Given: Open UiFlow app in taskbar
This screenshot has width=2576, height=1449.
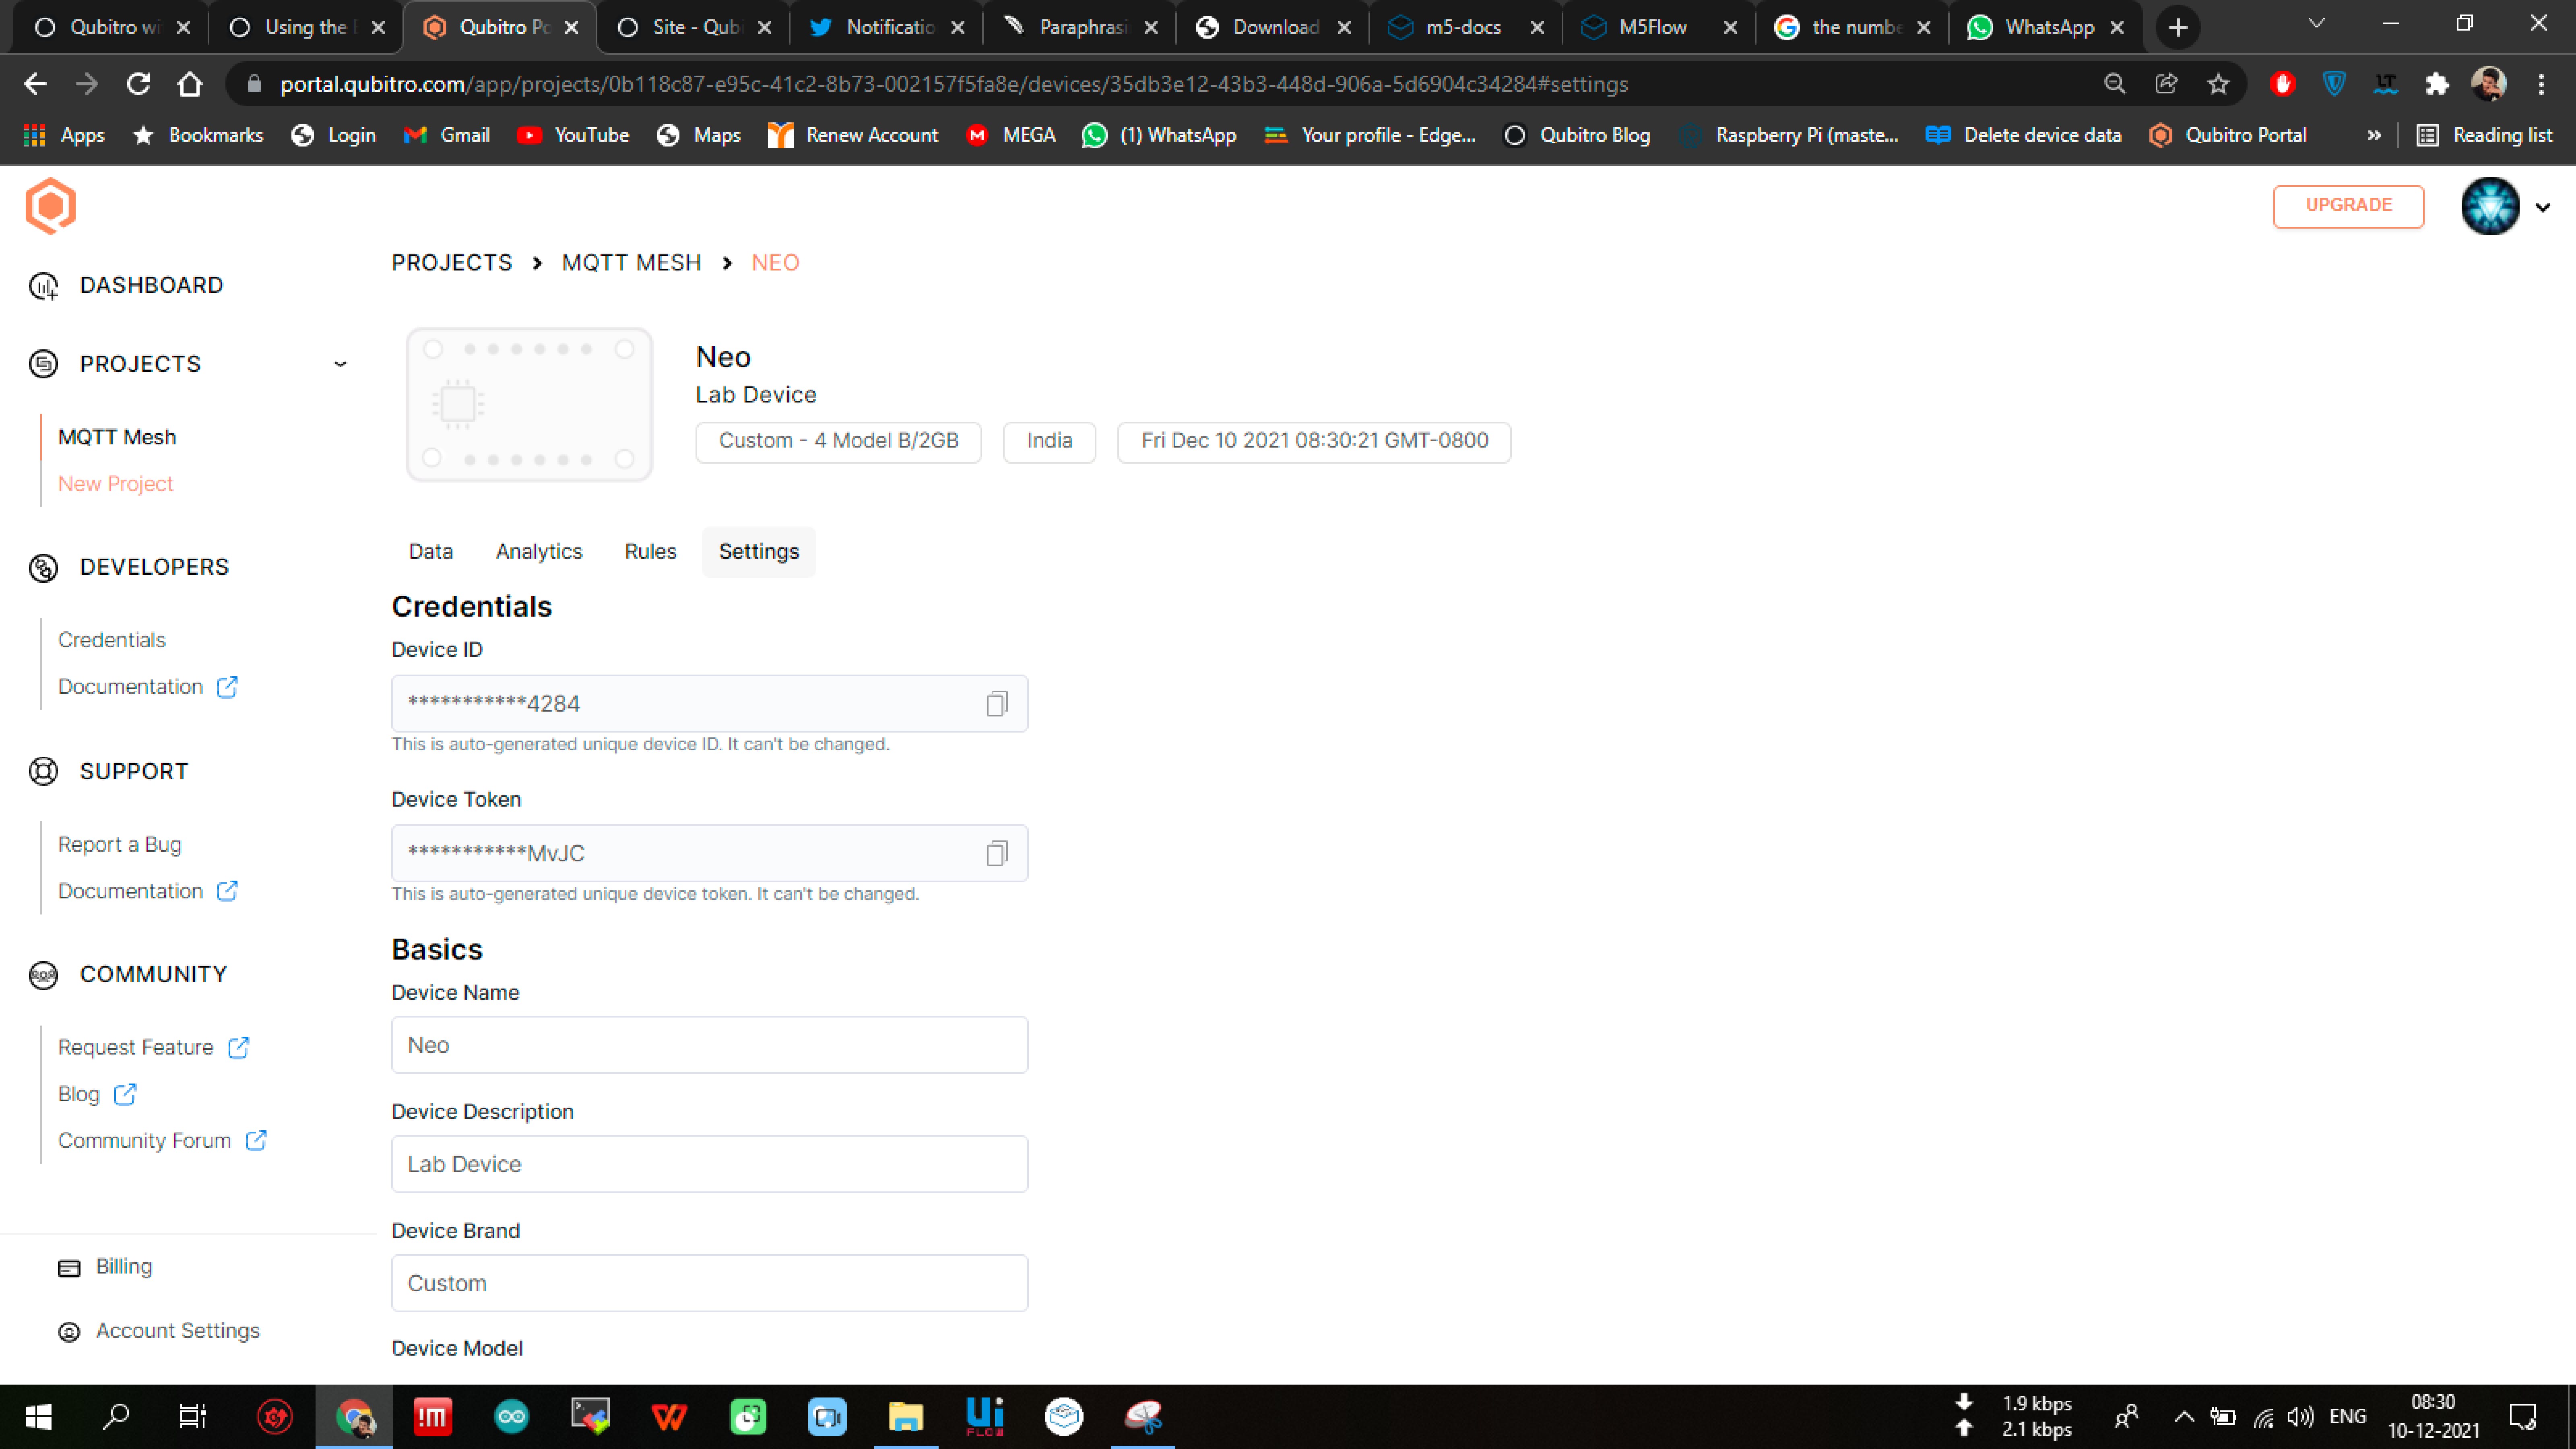Looking at the screenshot, I should click(x=985, y=1416).
